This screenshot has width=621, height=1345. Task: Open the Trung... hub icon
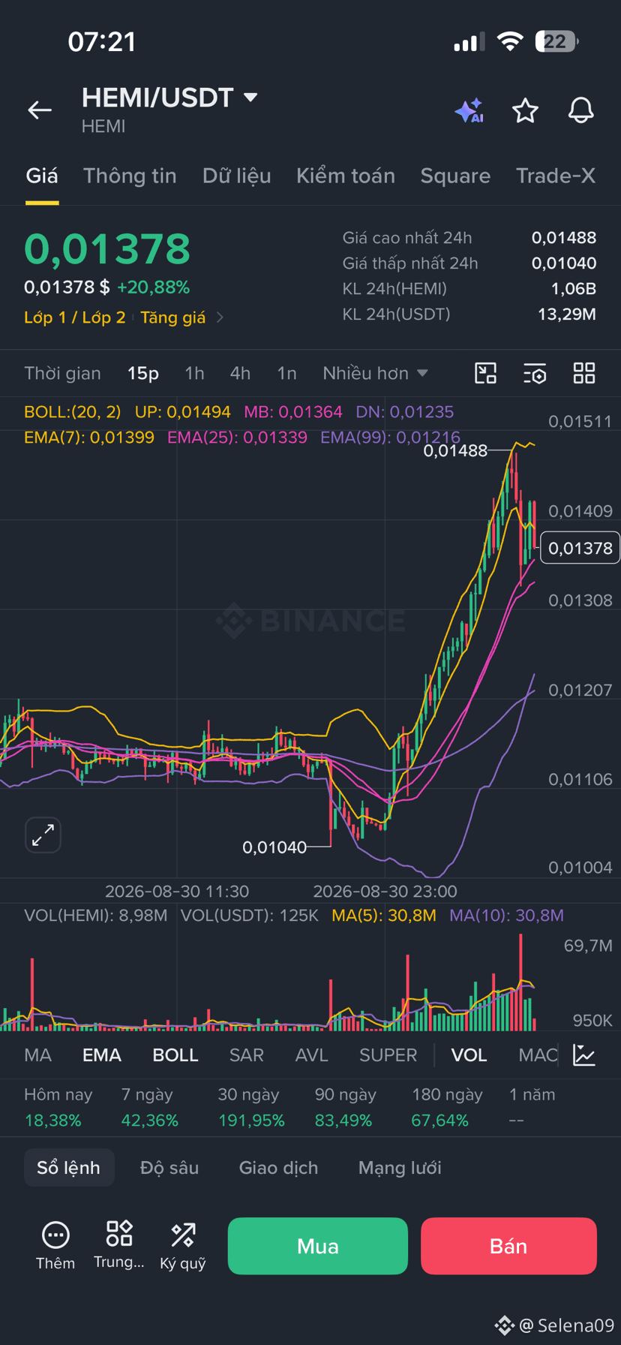119,1244
